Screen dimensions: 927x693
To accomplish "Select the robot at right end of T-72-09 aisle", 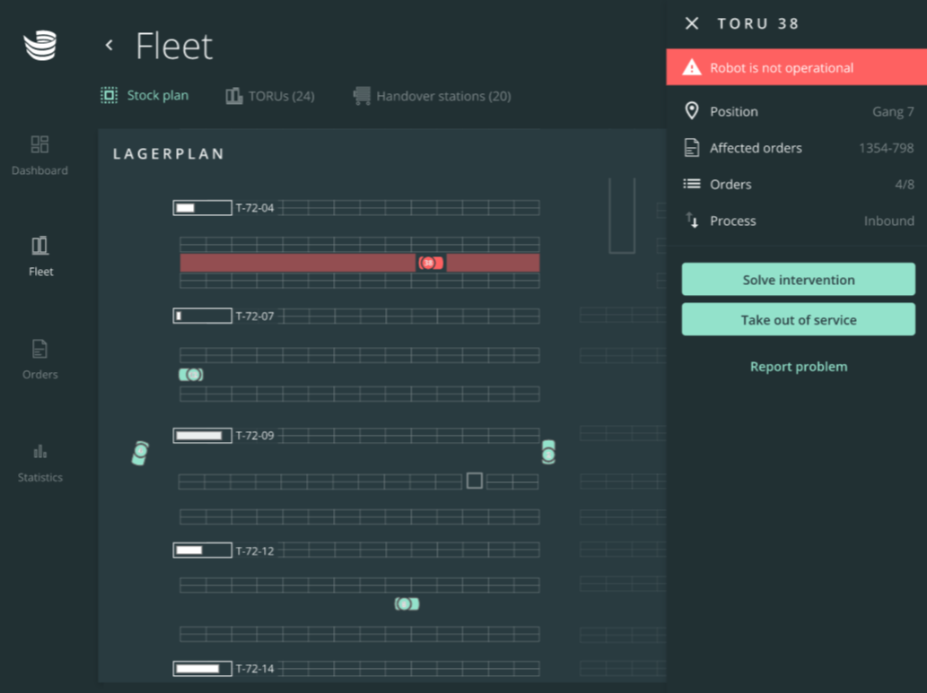I will 548,453.
